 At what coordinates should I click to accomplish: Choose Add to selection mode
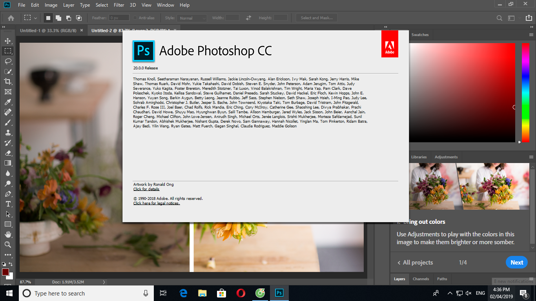tap(58, 18)
